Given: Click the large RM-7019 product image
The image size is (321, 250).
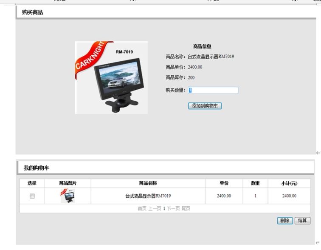Looking at the screenshot, I should pyautogui.click(x=111, y=78).
